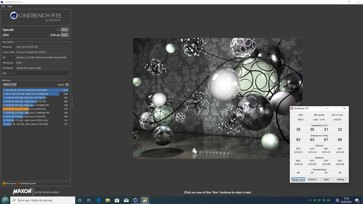Screen dimensions: 363x204
Task: Click the Windows search box
Action: tap(43, 200)
